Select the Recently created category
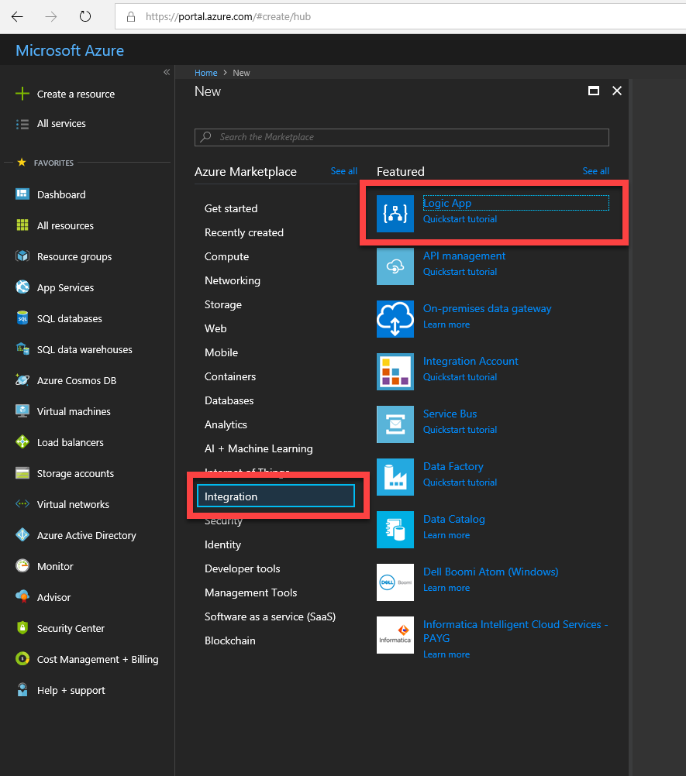 [x=243, y=232]
